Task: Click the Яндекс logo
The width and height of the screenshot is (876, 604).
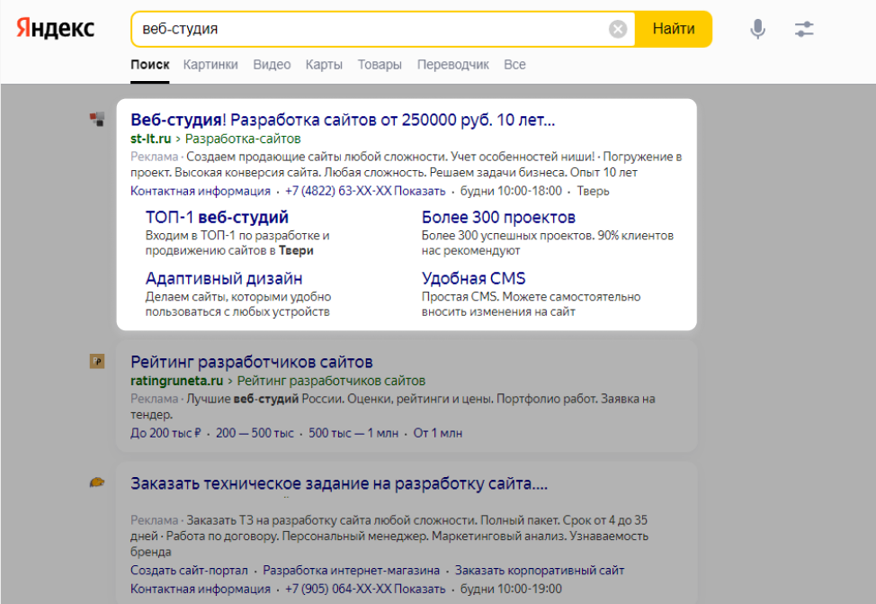Action: pyautogui.click(x=55, y=29)
